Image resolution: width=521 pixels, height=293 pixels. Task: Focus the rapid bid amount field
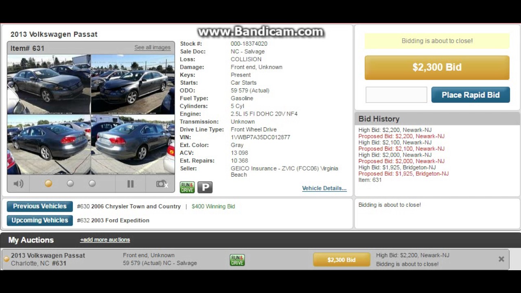coord(396,95)
